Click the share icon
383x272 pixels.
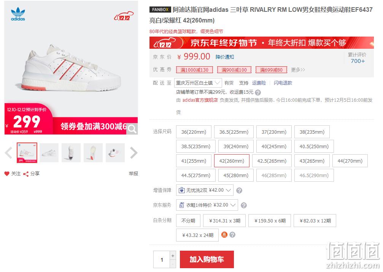(x=26, y=174)
